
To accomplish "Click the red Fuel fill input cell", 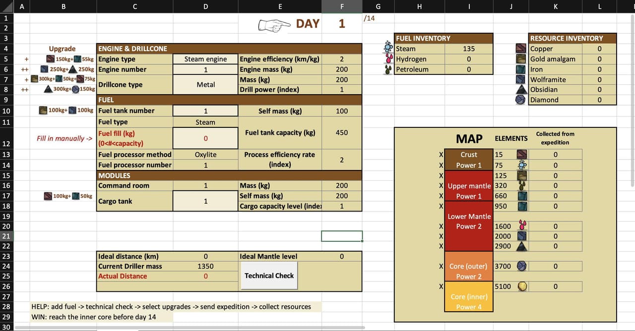I will pyautogui.click(x=205, y=138).
